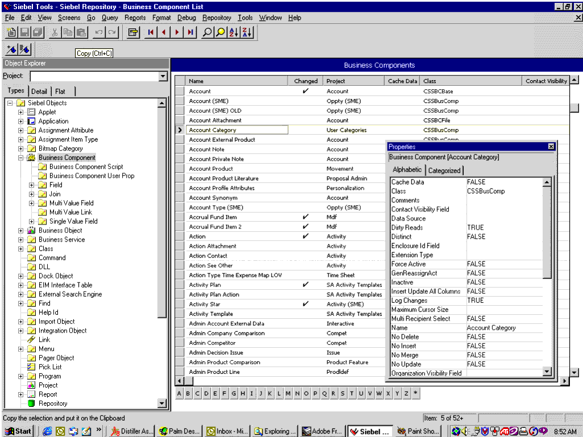583x437 pixels.
Task: Click the Name column header
Action: coord(236,81)
